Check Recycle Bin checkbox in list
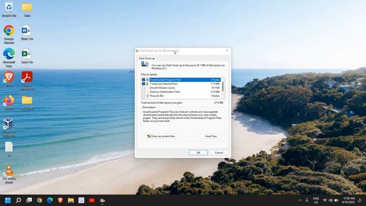366x206 pixels. [144, 96]
